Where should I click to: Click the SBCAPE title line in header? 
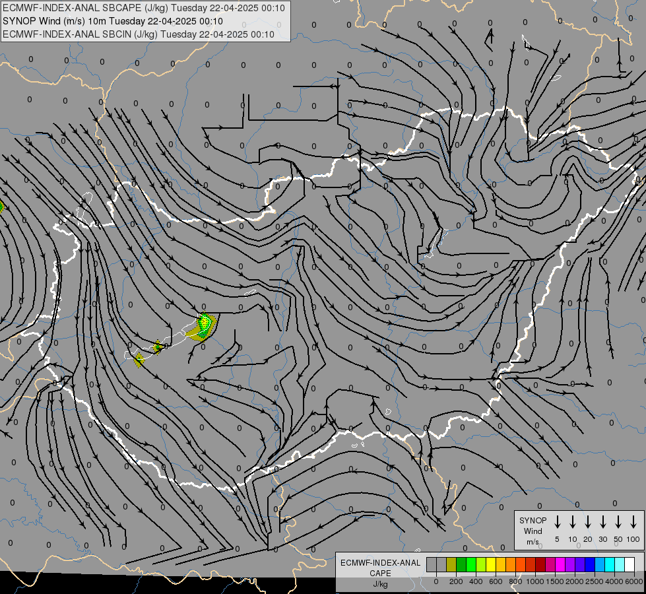(143, 8)
